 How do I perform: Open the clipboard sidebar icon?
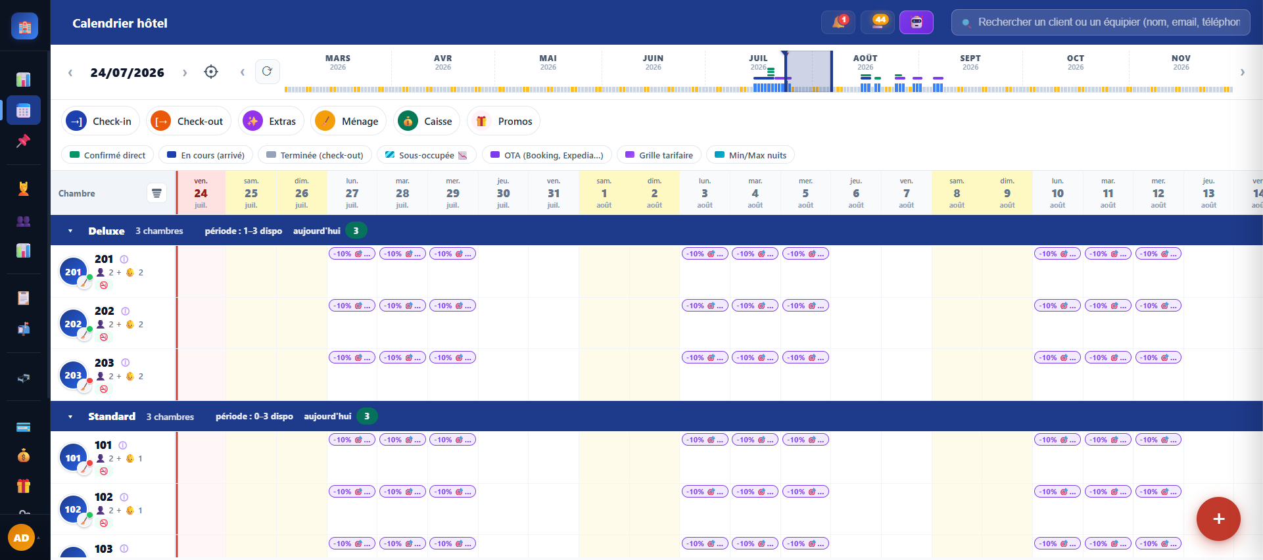(24, 298)
